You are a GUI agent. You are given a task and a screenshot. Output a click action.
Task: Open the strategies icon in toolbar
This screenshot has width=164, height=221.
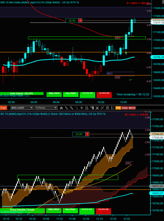click(x=97, y=108)
